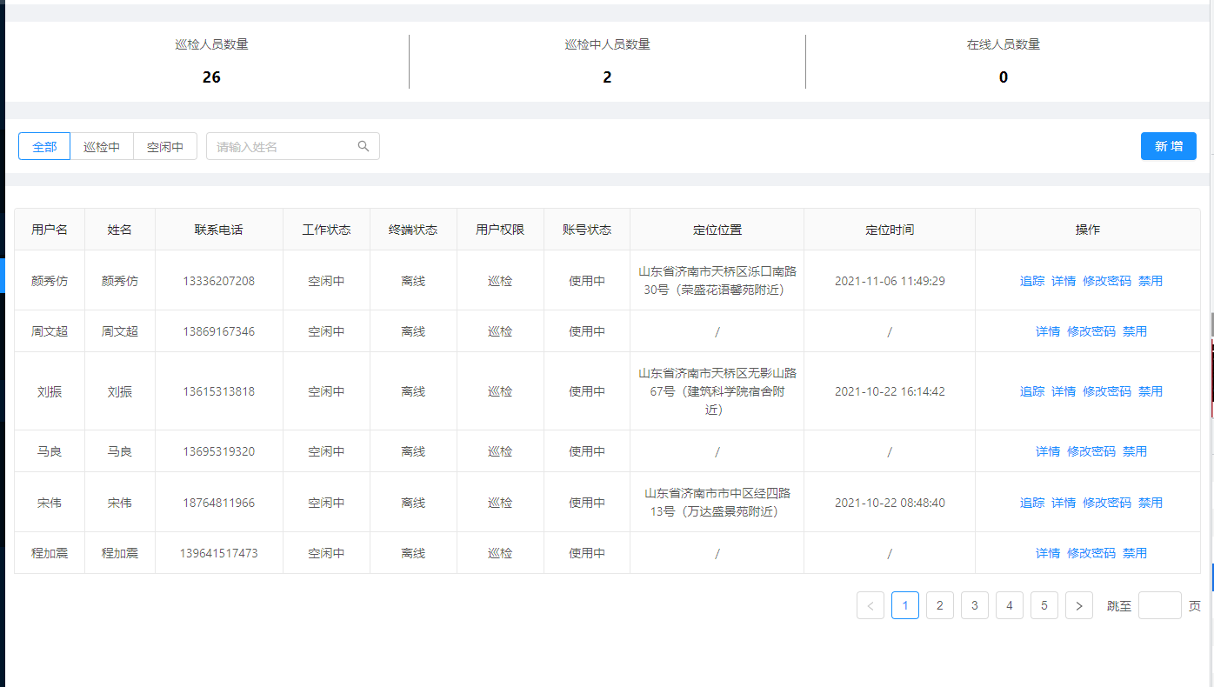The height and width of the screenshot is (687, 1214).
Task: Click 详情 for 程加震
Action: point(1049,552)
